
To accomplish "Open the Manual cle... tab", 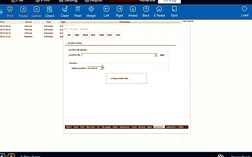I will tap(125, 127).
